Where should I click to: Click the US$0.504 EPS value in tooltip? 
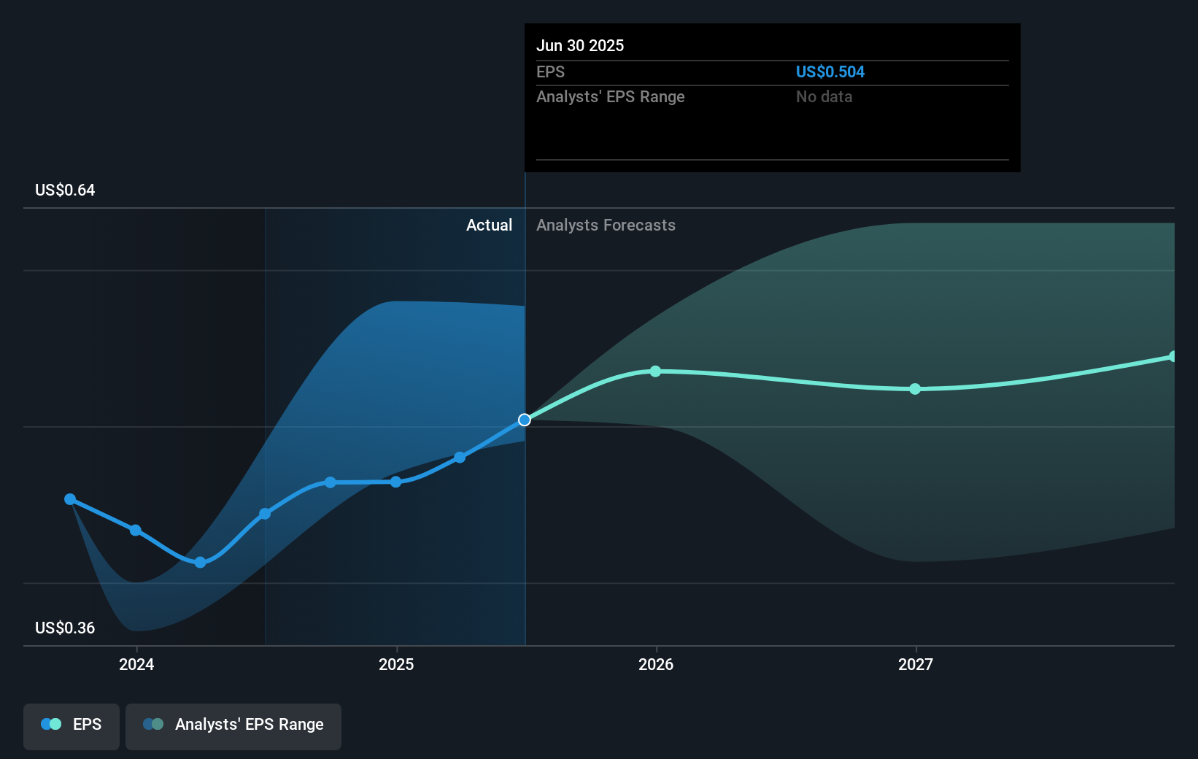coord(830,72)
